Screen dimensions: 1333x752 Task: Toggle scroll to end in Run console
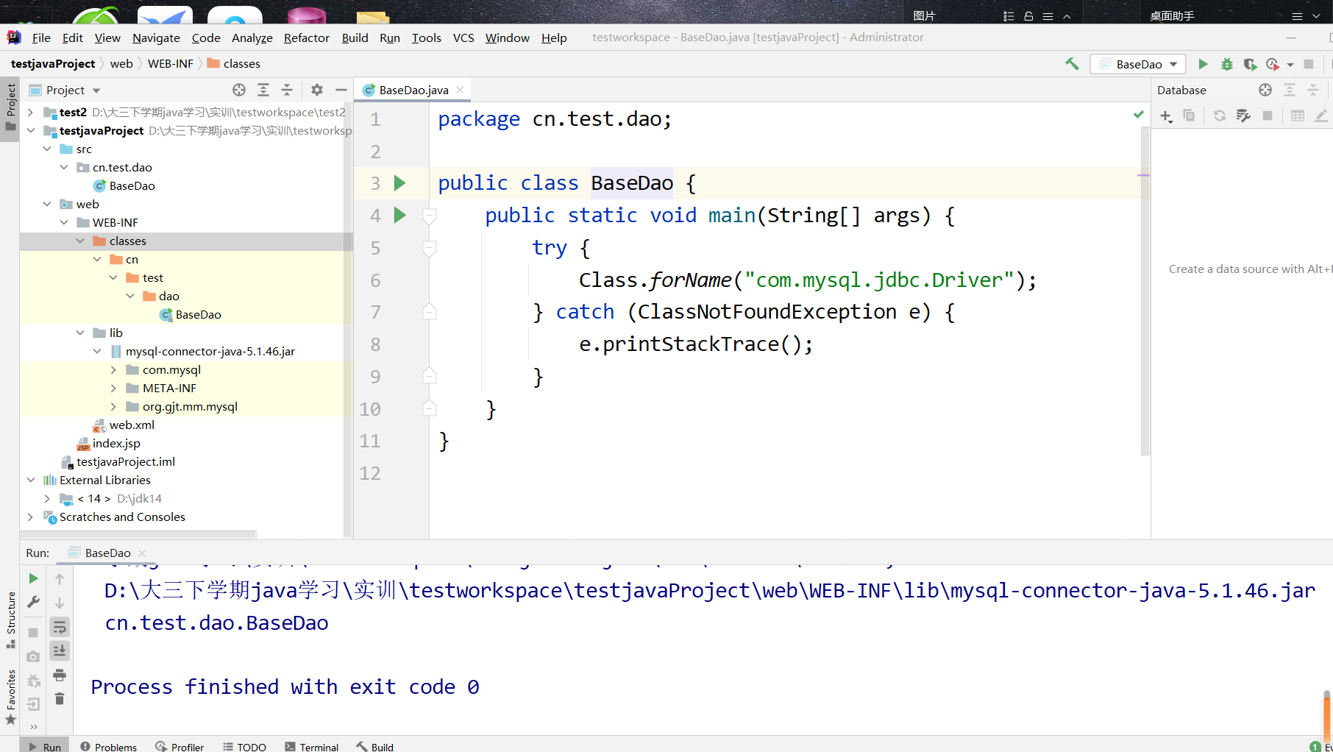click(60, 650)
